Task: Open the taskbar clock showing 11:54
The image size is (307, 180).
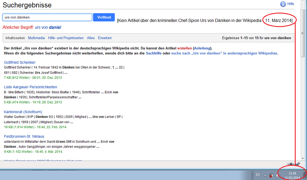Action: click(292, 176)
